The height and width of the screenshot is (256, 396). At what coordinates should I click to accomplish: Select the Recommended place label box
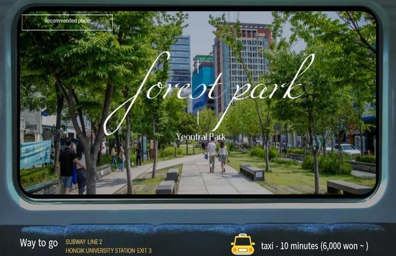[67, 22]
